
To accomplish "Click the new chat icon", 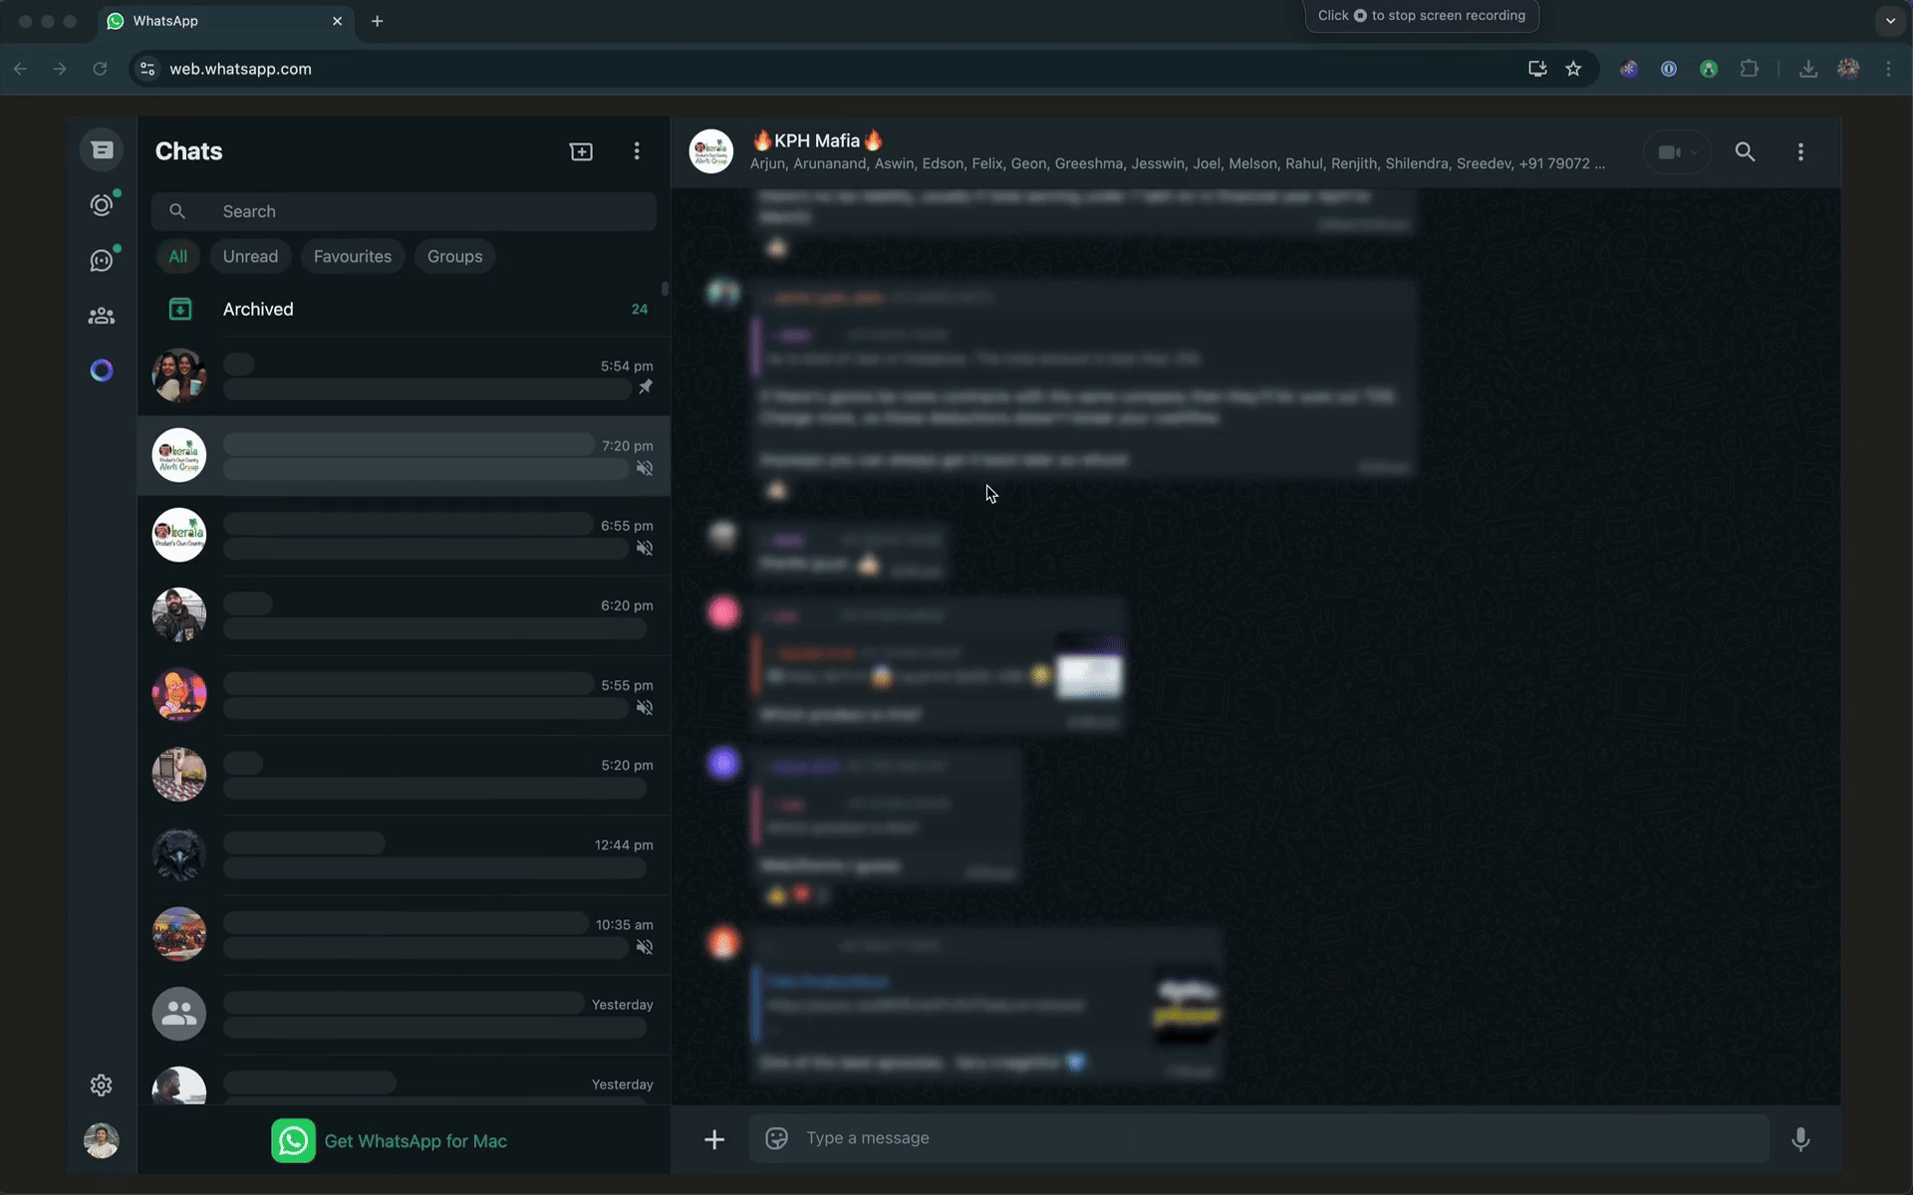I will 581,151.
